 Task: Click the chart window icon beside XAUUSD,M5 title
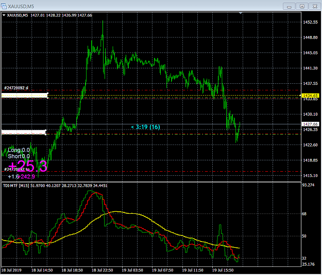(4, 6)
